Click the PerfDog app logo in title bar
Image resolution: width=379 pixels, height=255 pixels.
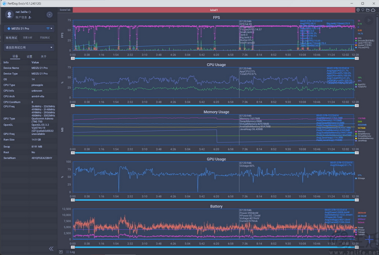pos(4,4)
